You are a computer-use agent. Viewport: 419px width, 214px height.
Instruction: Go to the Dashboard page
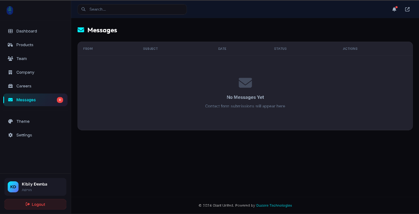(27, 31)
